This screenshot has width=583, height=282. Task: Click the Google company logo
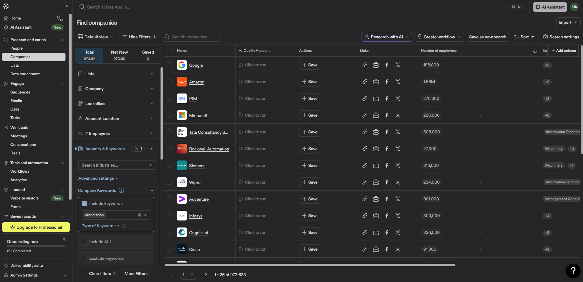point(182,65)
